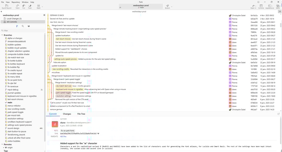Select the microfixes commit
282x152 pixels.
pyautogui.click(x=56, y=73)
